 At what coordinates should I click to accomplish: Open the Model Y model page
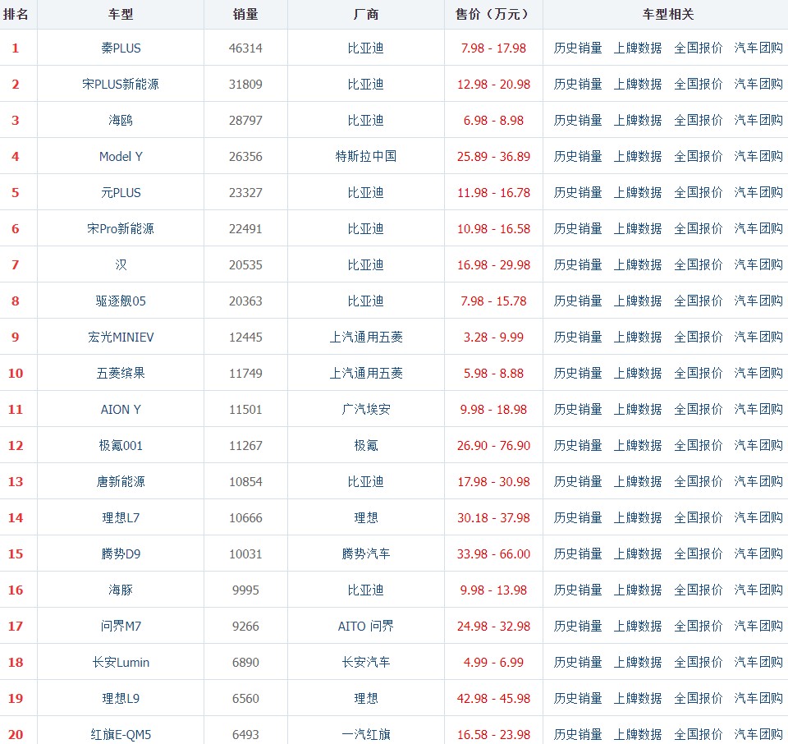121,157
